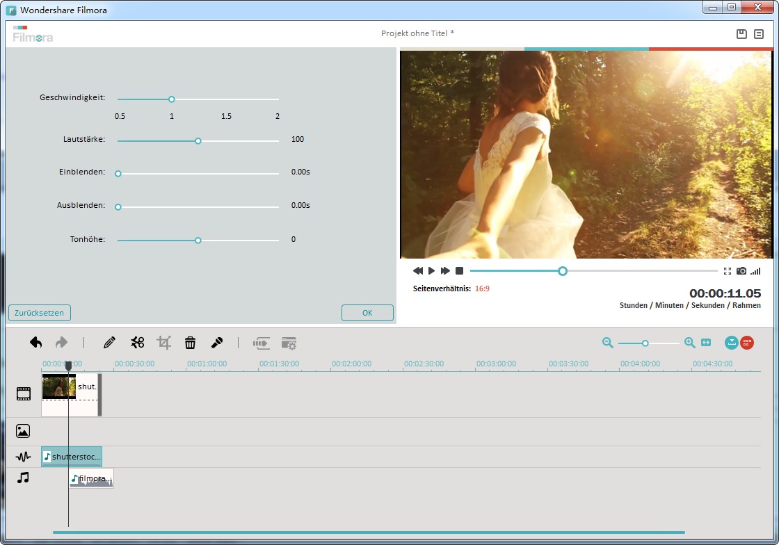Start voiceover with the microphone icon
Viewport: 779px width, 545px height.
point(217,342)
